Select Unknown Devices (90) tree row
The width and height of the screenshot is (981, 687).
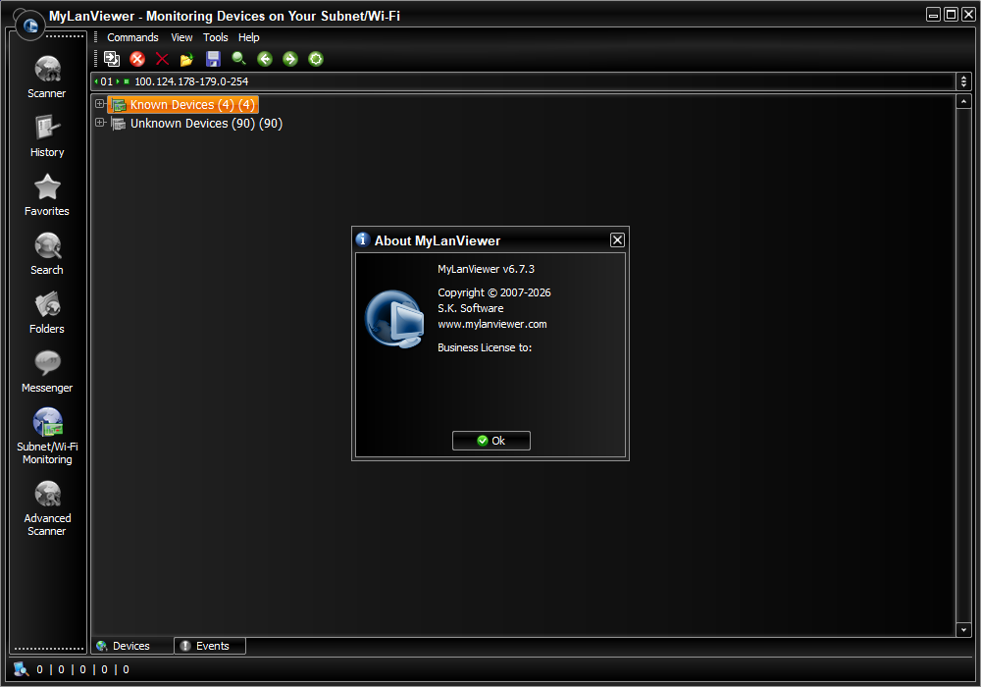pos(196,124)
